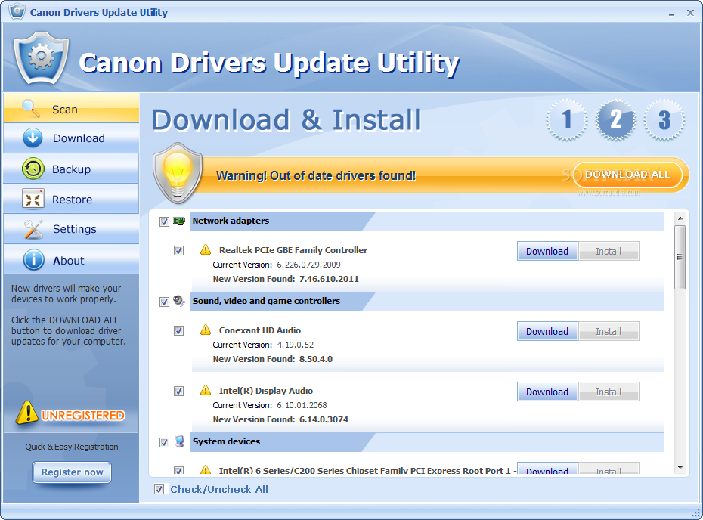Click step 3 badge
Screen dimensions: 703x520
click(664, 119)
